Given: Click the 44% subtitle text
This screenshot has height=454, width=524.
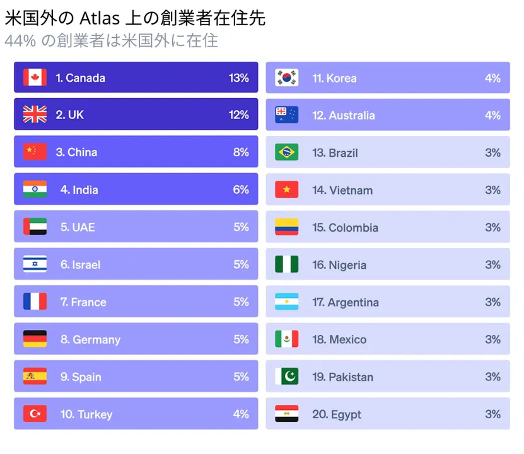Looking at the screenshot, I should [x=111, y=41].
